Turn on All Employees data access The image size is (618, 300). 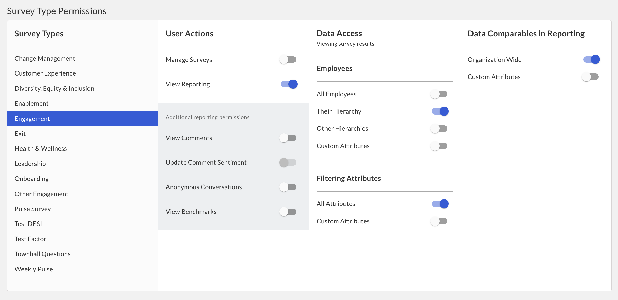point(439,94)
